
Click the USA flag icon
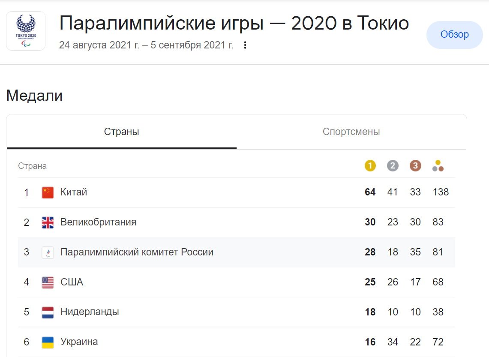(x=48, y=282)
